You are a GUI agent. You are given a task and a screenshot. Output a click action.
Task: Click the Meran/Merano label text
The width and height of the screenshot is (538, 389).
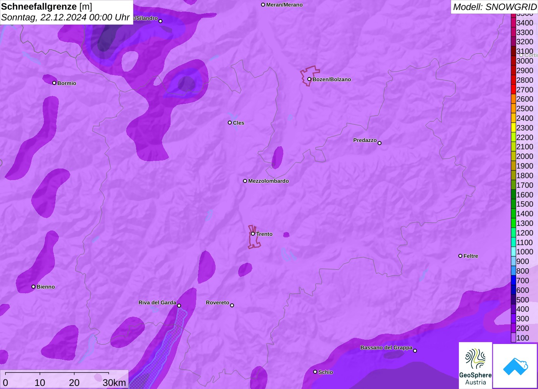(x=284, y=5)
